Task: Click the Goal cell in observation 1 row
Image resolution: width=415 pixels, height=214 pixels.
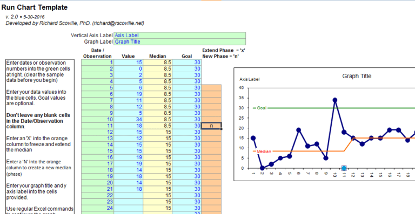Action: [186, 63]
